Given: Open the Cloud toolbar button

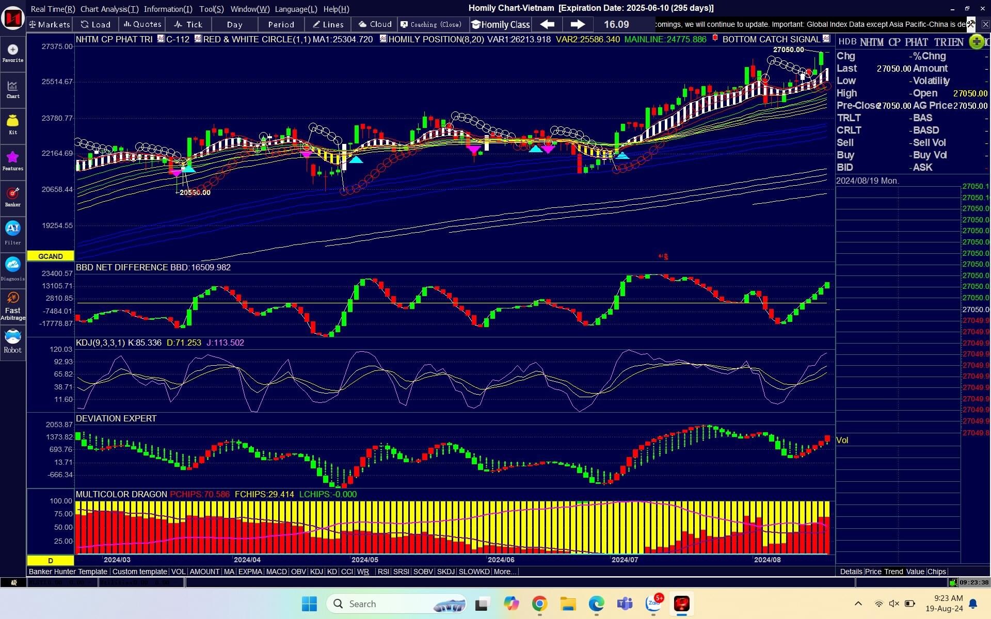Looking at the screenshot, I should point(375,24).
